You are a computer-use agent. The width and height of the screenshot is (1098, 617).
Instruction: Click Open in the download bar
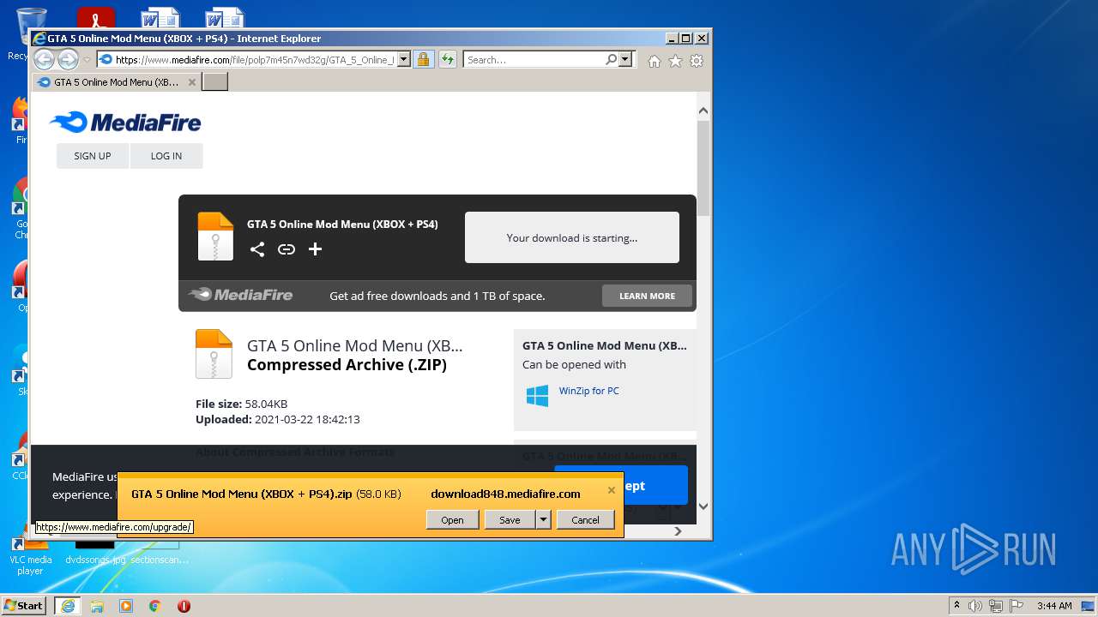tap(452, 519)
